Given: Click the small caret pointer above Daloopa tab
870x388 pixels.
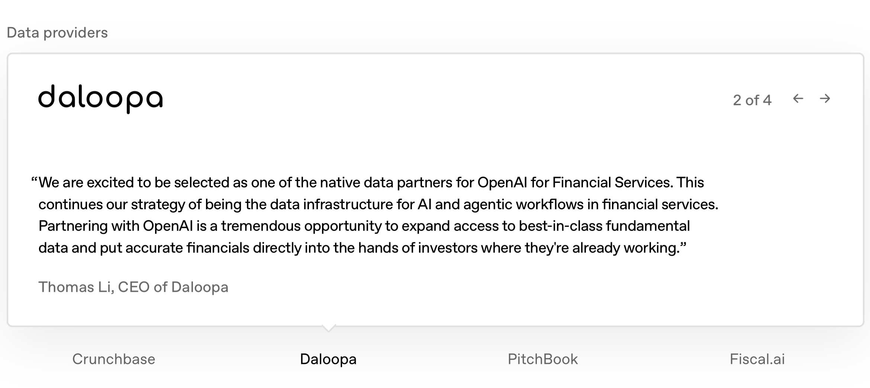Looking at the screenshot, I should coord(329,328).
